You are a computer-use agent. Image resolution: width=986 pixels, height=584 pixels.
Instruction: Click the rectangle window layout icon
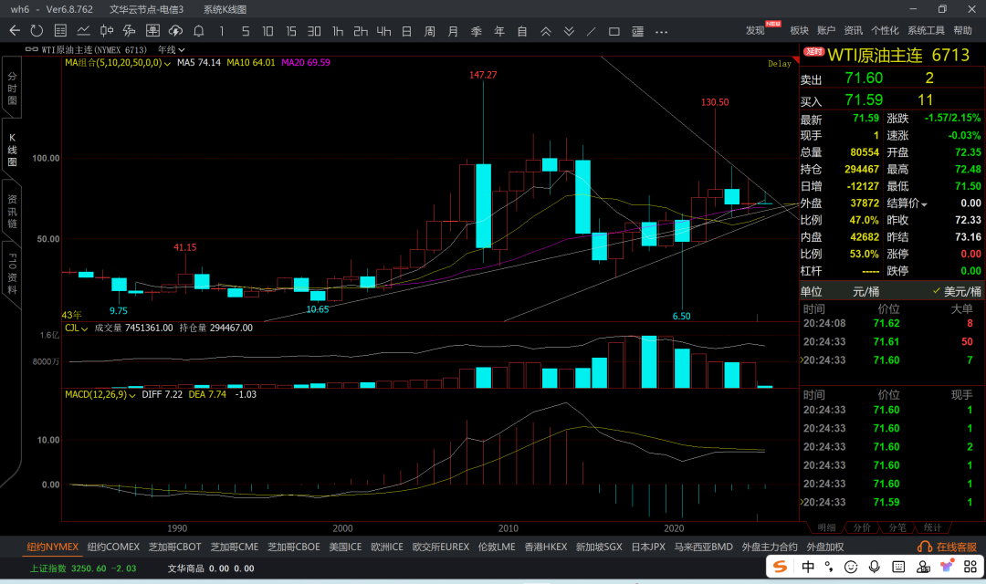pyautogui.click(x=614, y=31)
